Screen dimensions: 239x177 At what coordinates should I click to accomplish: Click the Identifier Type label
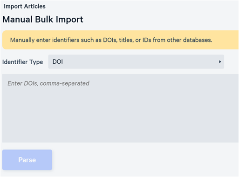click(23, 62)
